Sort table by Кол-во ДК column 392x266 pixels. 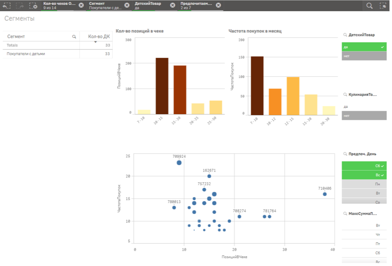[98, 37]
